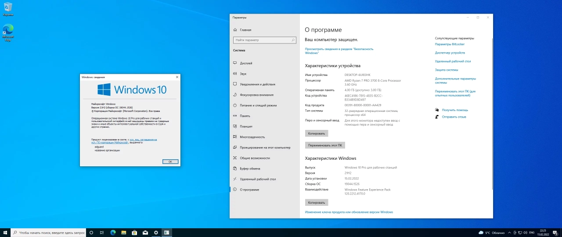Open Защита системы link
This screenshot has width=562, height=237.
447,70
